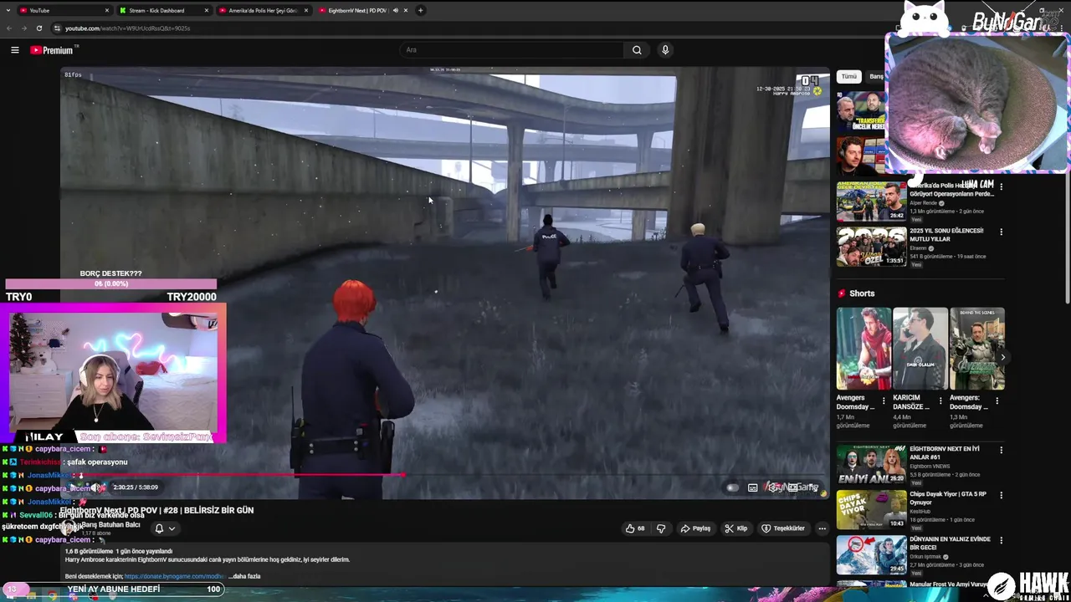Show next shorts with arrow

tap(1002, 357)
